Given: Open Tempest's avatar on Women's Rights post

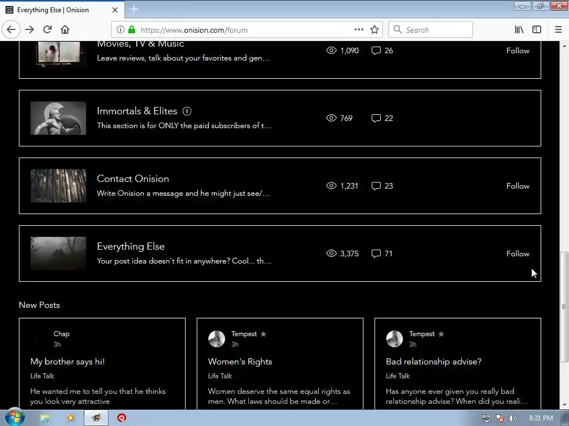Looking at the screenshot, I should (217, 339).
